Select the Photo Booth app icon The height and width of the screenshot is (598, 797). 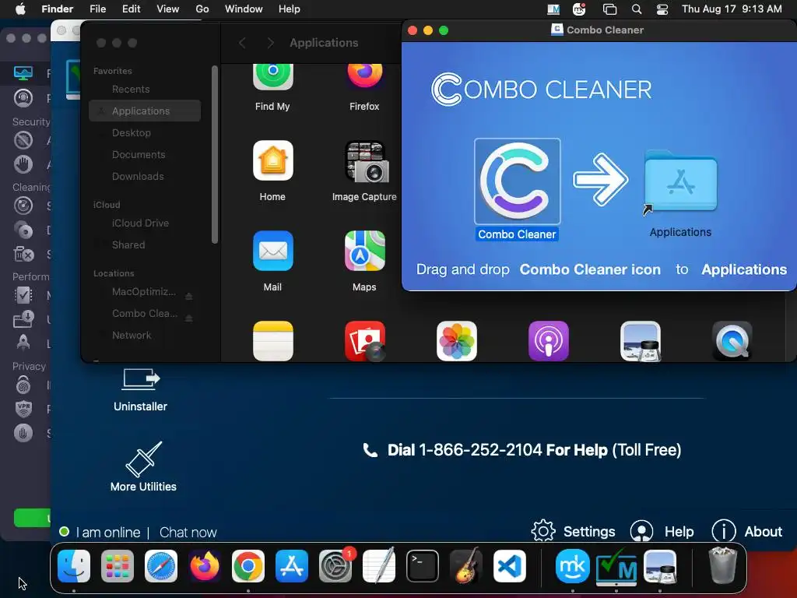click(x=364, y=341)
